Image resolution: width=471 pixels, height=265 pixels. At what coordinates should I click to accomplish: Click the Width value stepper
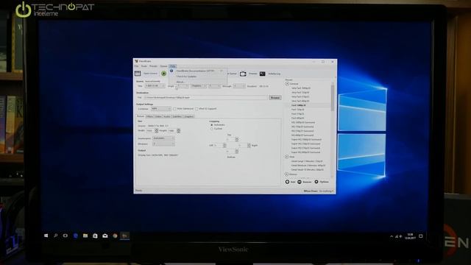(156, 131)
